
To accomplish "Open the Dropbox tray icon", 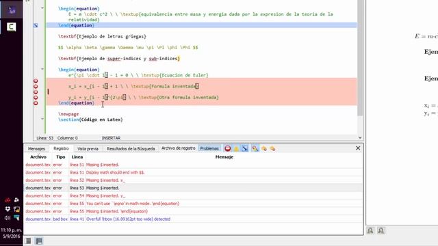I will tap(8, 209).
